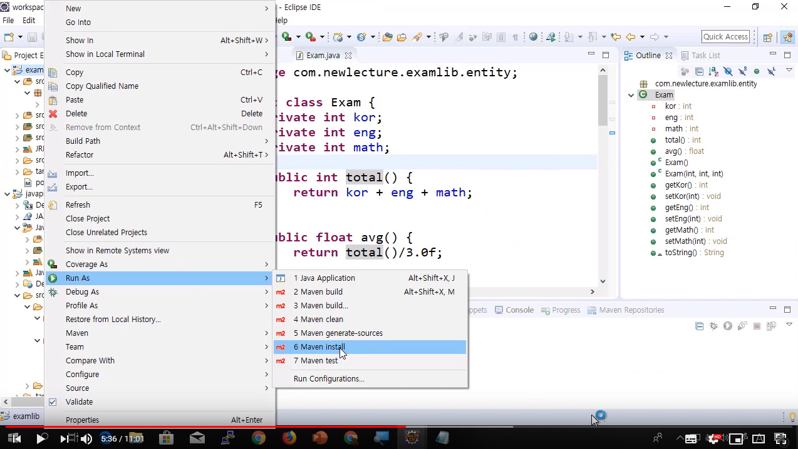This screenshot has height=449, width=798.
Task: Click the lightbulb tip icon in status bar
Action: coord(792,416)
